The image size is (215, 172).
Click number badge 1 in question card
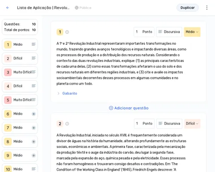pyautogui.click(x=60, y=32)
